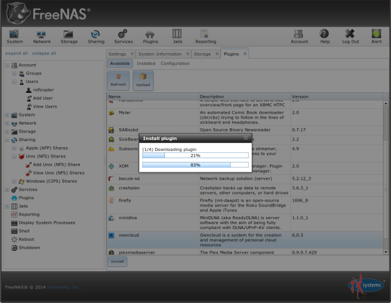Open the Plugins toolbar icon
Viewport: 391px width, 303px height.
pos(150,37)
